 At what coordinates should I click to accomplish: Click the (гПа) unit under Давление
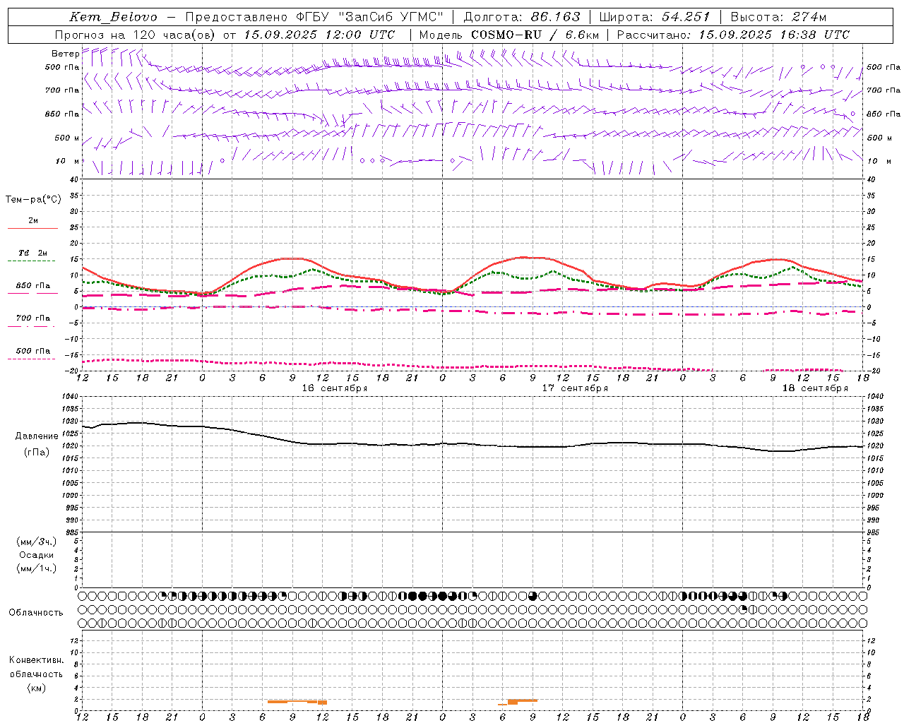37,452
